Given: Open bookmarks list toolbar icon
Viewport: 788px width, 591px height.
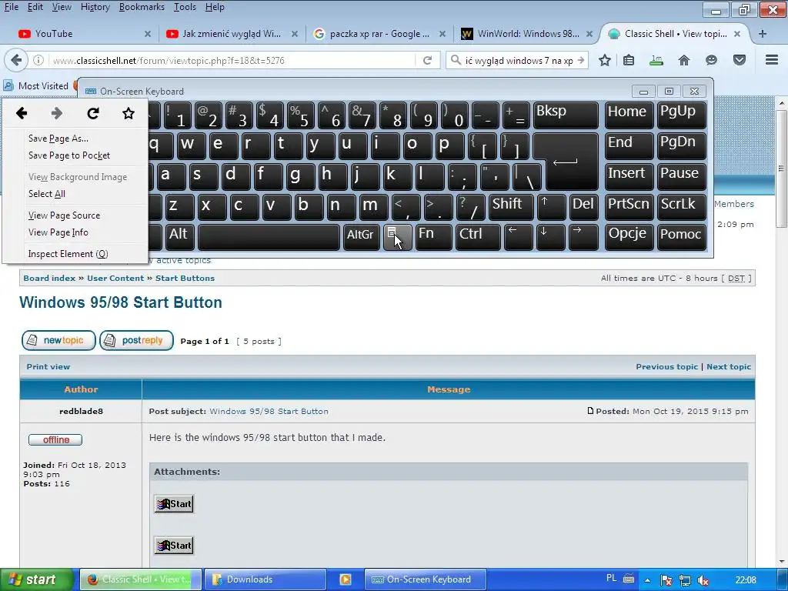Looking at the screenshot, I should (x=629, y=60).
